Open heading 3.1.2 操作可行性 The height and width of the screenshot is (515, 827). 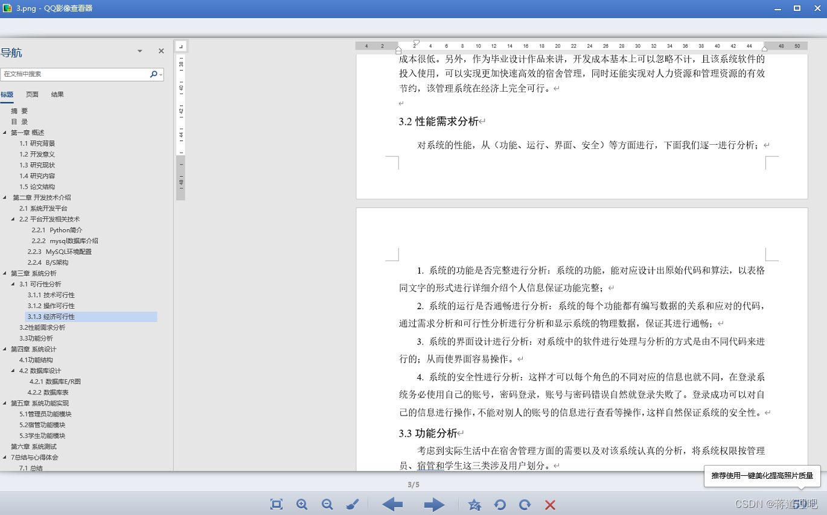click(51, 306)
